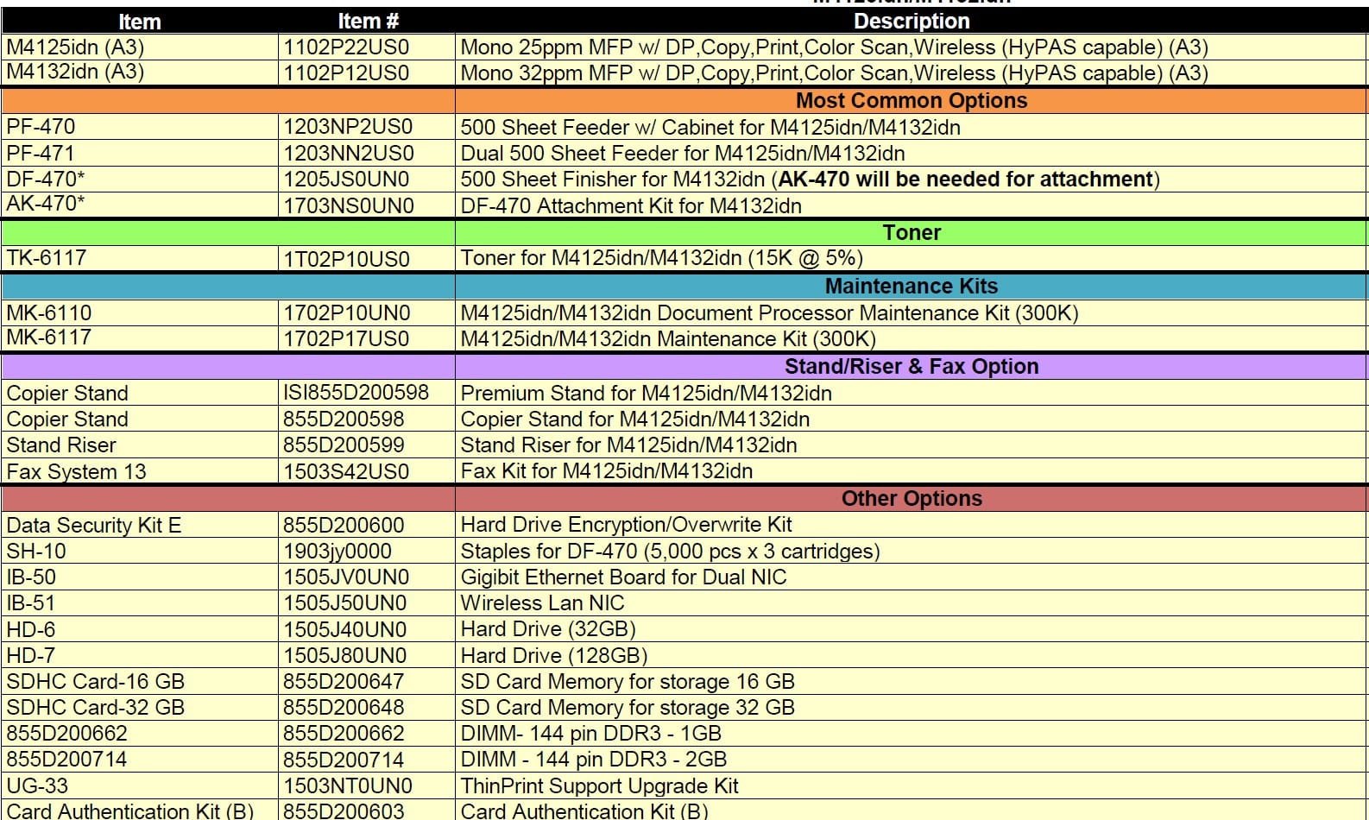Select item number 1203NN2US0

(x=348, y=154)
